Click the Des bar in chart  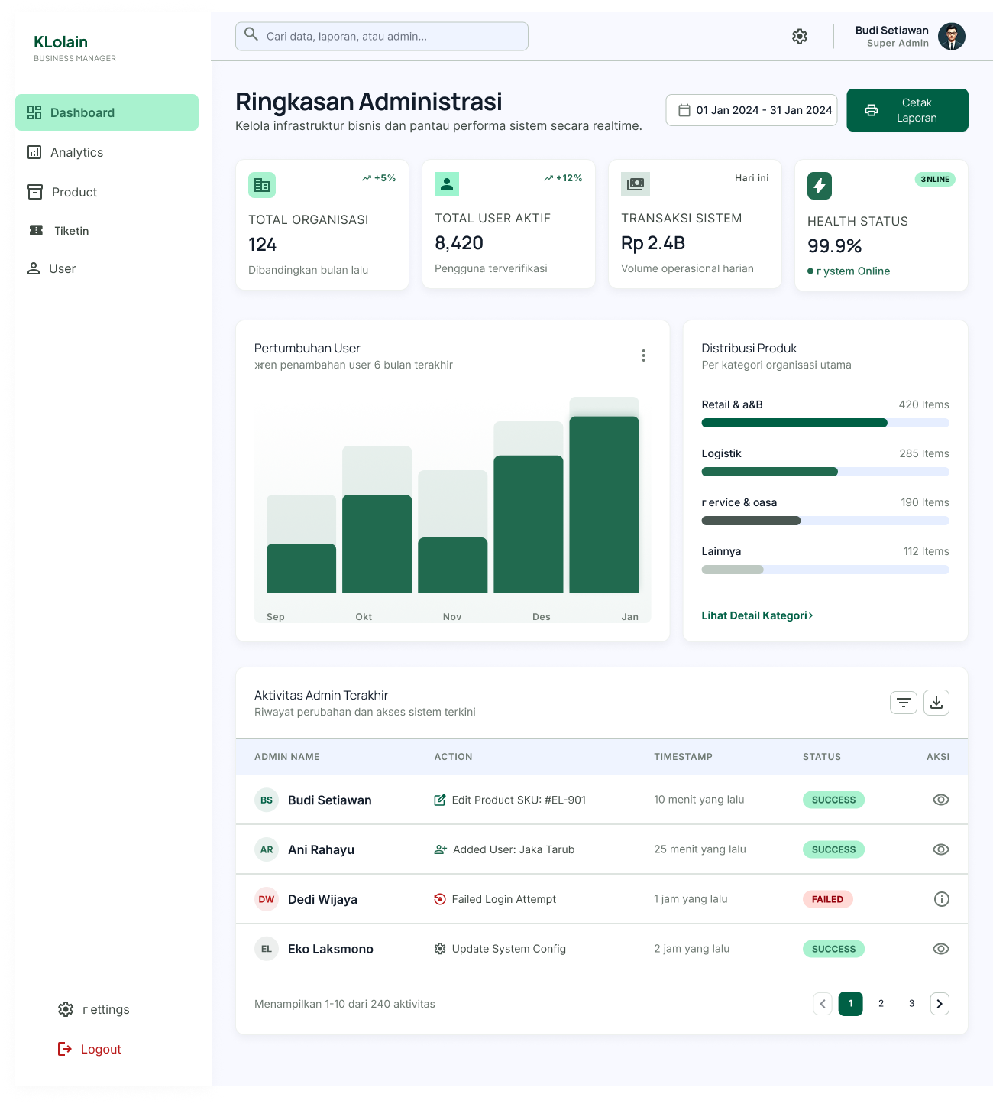[x=529, y=524]
